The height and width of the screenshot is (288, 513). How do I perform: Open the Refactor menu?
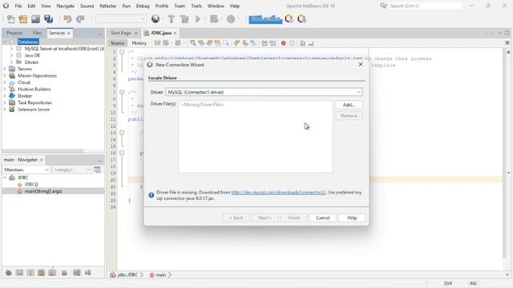tap(108, 6)
